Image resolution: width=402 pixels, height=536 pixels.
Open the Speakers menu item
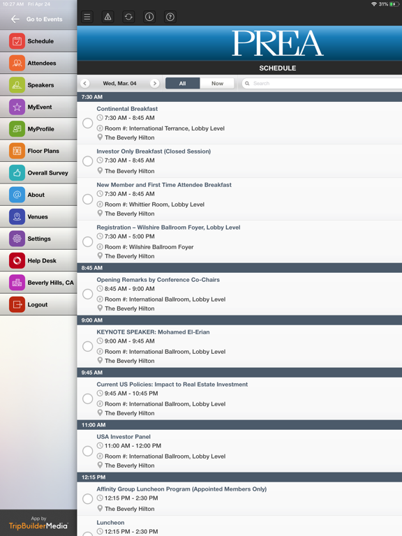tap(38, 84)
